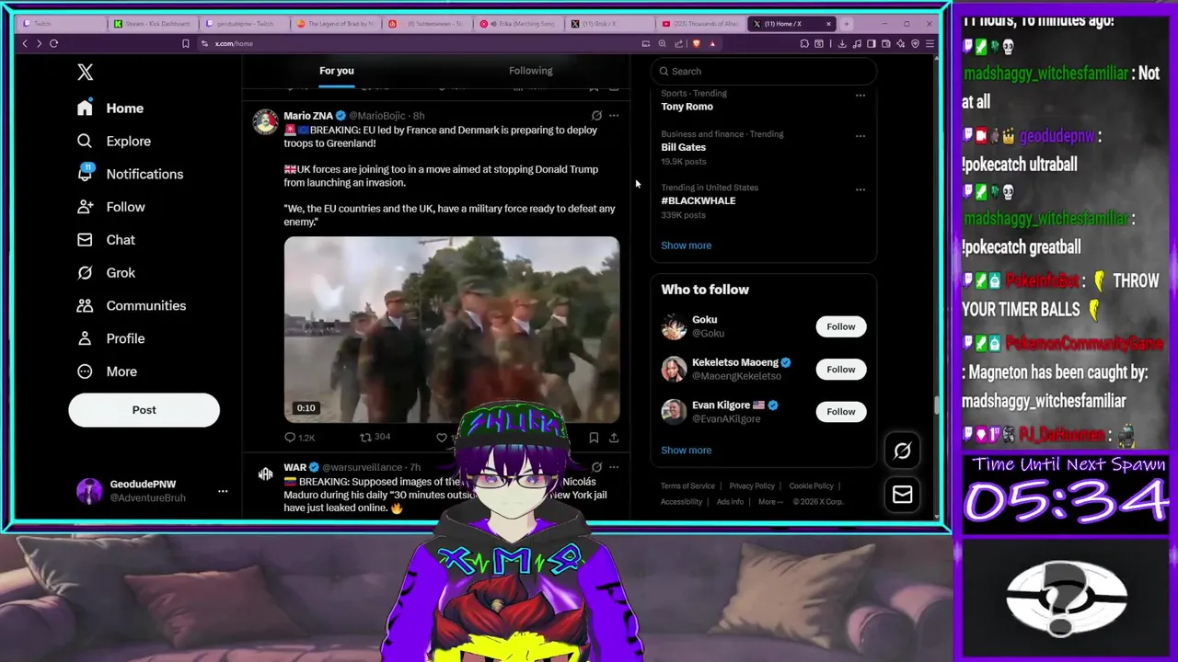Open the @MarioBojic handle link
This screenshot has height=662, width=1178.
click(x=378, y=116)
